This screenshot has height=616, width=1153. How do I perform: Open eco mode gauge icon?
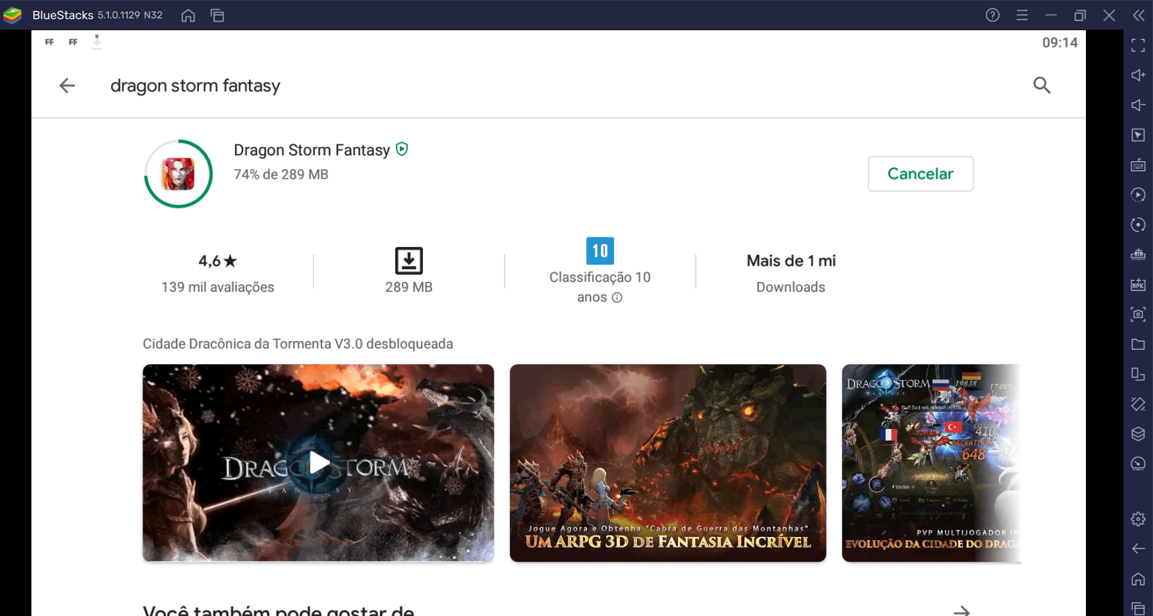1138,464
